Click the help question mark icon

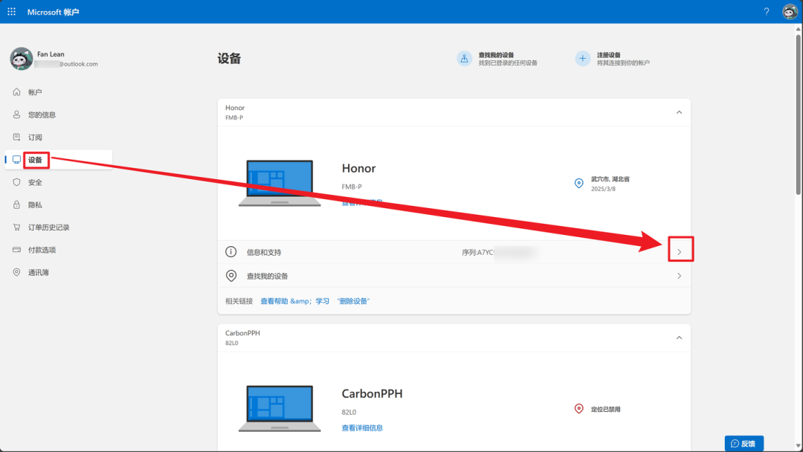[x=766, y=11]
